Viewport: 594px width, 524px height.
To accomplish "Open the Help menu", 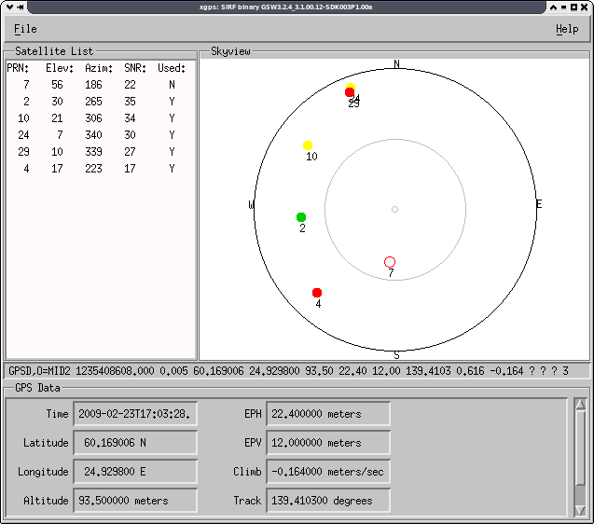I will pos(567,29).
